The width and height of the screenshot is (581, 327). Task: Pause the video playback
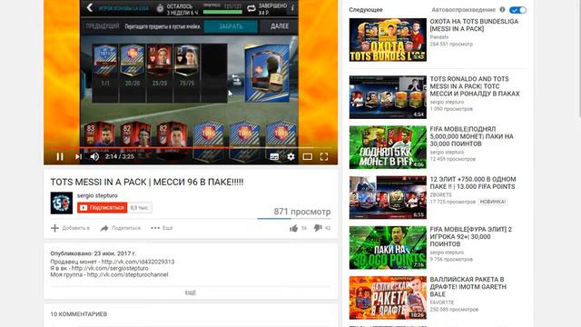[60, 157]
